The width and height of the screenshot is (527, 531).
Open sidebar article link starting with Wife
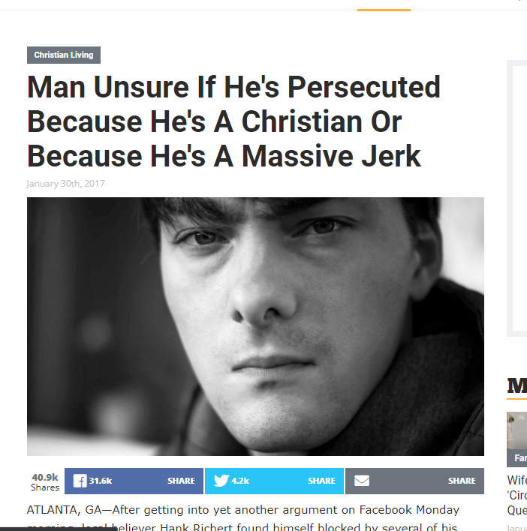(517, 495)
